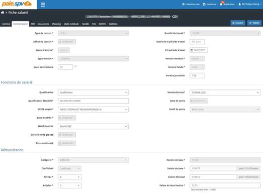Go to the Visite médicale tab
Image resolution: width=263 pixels, height=193 pixels.
coord(71,24)
